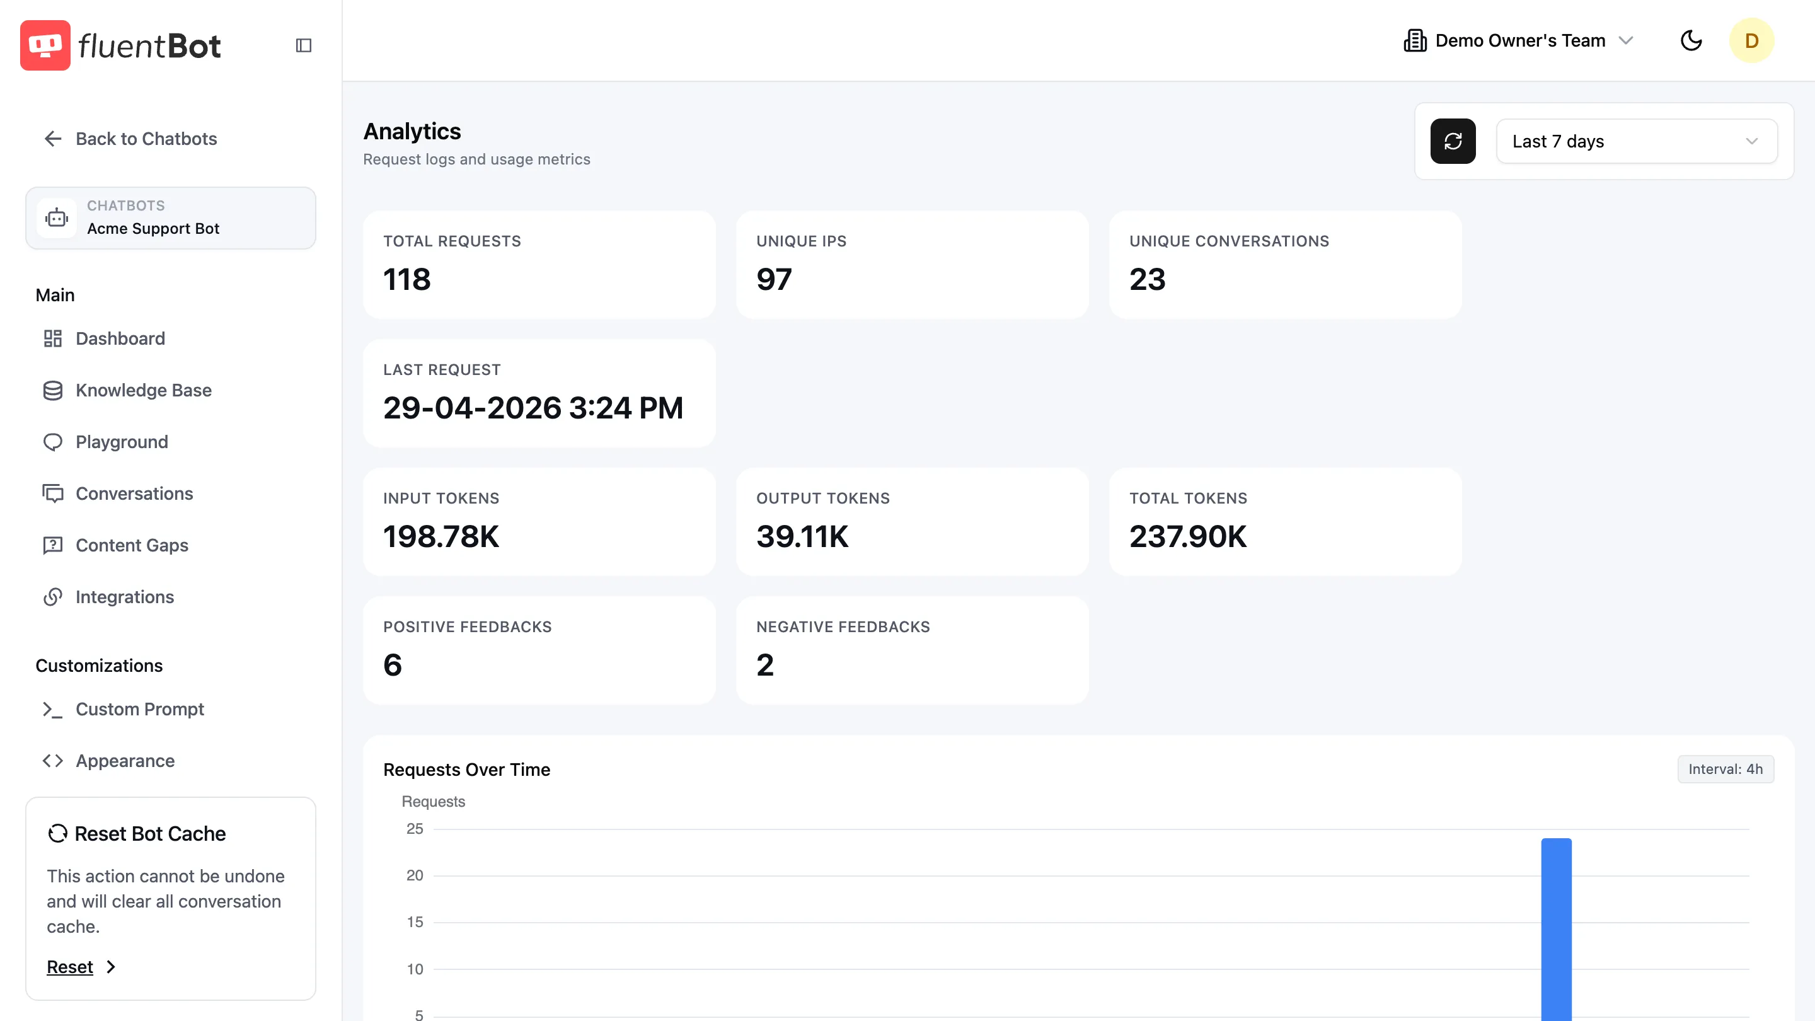This screenshot has height=1021, width=1815.
Task: Toggle dark mode with moon icon
Action: 1691,40
